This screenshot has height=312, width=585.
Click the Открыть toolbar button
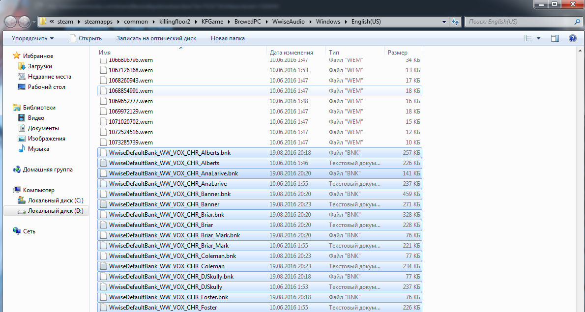coord(86,38)
